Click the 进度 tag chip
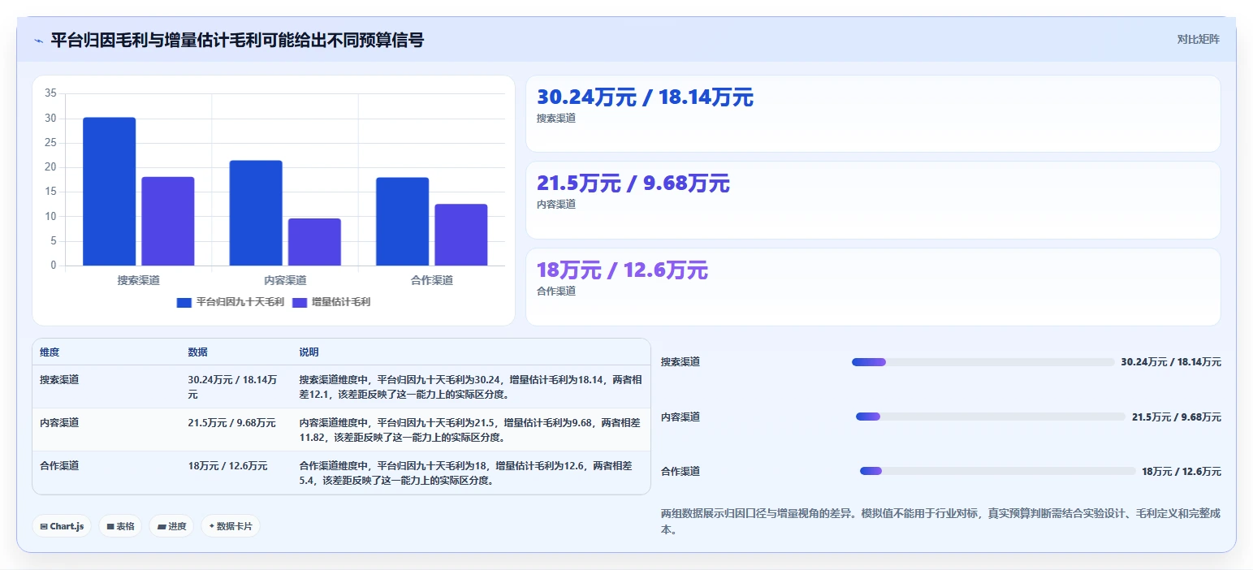Screen dimensions: 1253x570 171,526
